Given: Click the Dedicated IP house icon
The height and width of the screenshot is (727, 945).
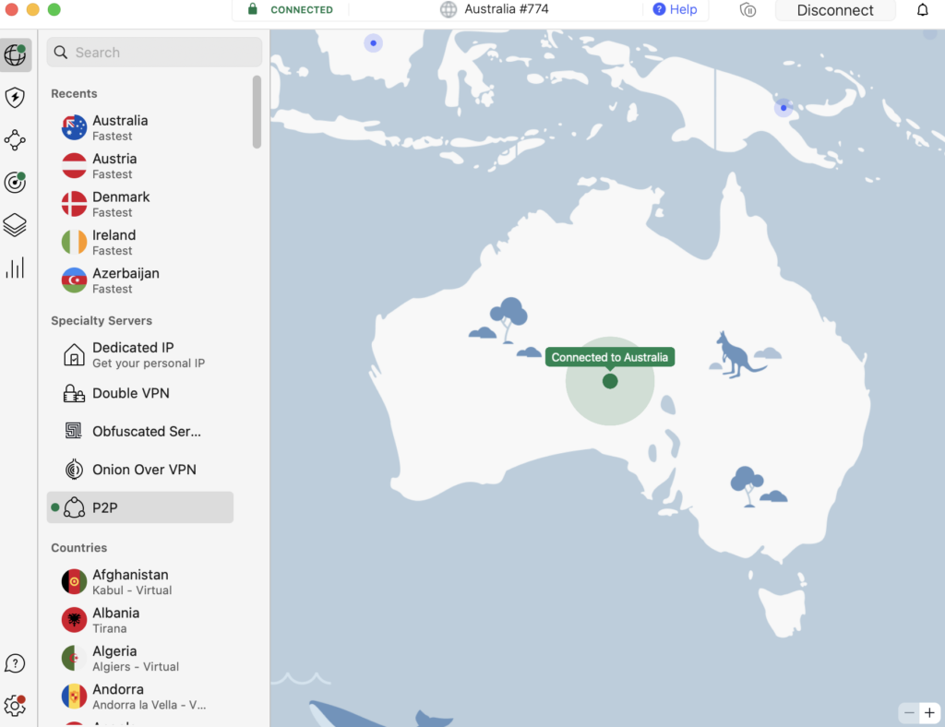Looking at the screenshot, I should pos(74,355).
